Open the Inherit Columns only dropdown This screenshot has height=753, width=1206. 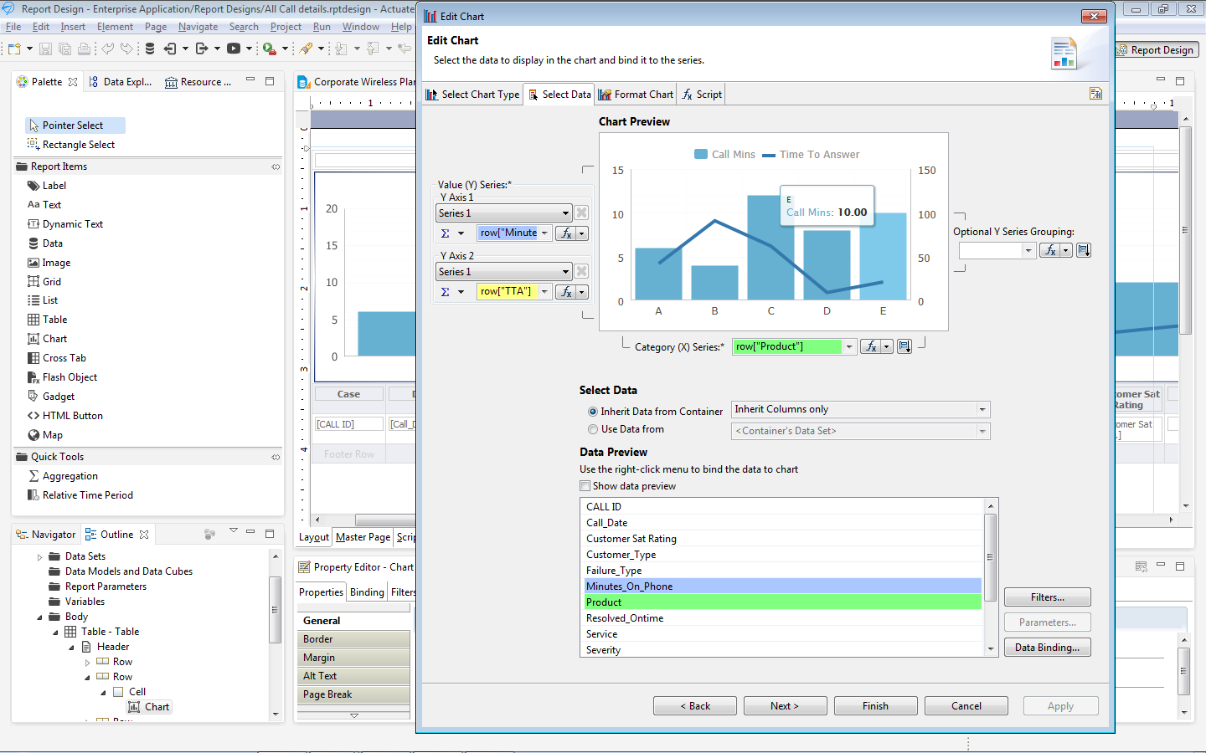[x=982, y=409]
